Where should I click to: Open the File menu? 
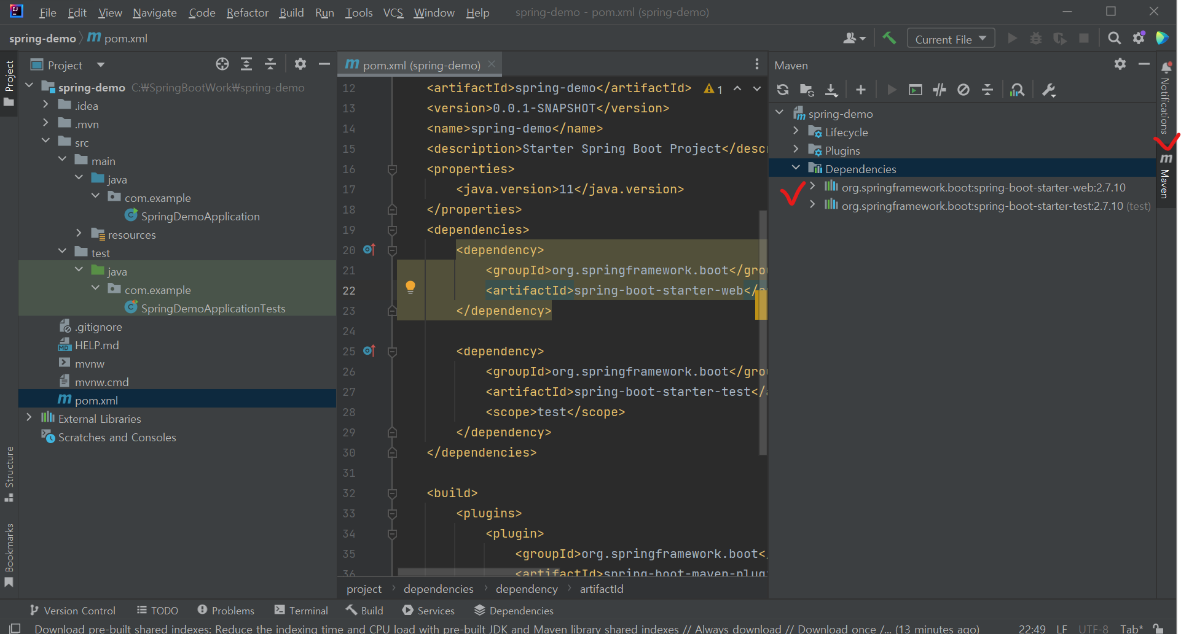coord(47,12)
